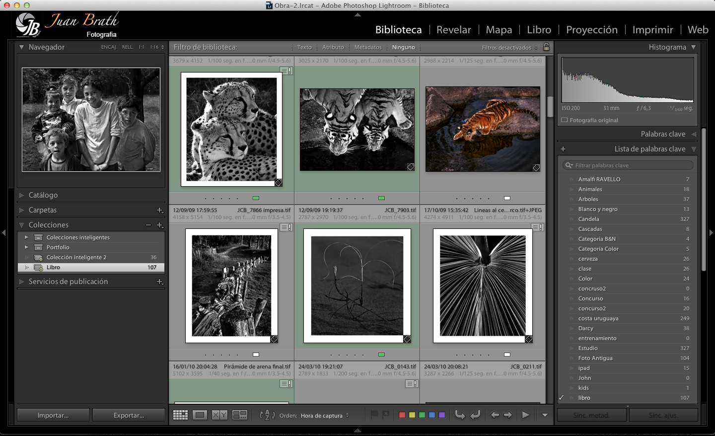Click cheetah photo metadata badge
The image size is (715, 436).
click(286, 71)
